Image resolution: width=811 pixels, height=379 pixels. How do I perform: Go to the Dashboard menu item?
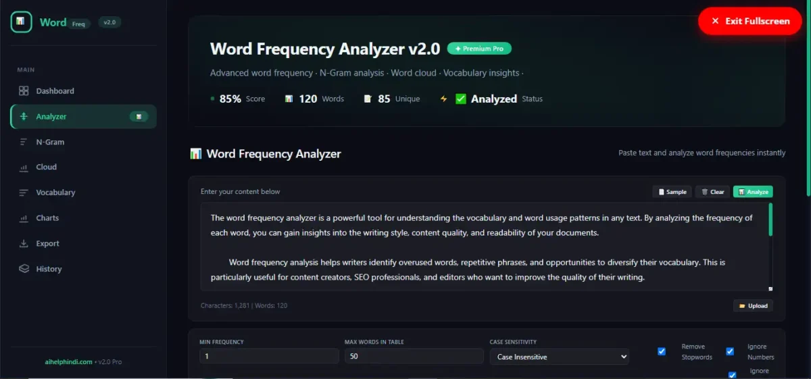(83, 91)
